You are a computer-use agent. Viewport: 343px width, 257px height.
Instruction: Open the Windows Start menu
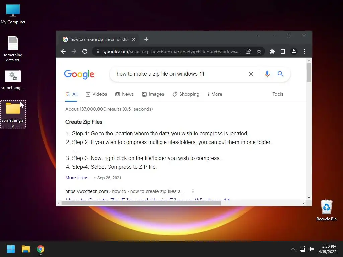(x=11, y=249)
